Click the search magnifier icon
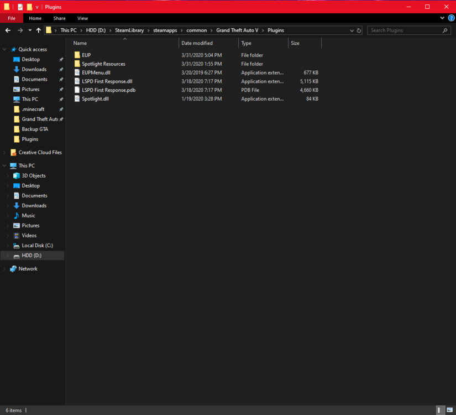Image resolution: width=456 pixels, height=415 pixels. point(444,30)
